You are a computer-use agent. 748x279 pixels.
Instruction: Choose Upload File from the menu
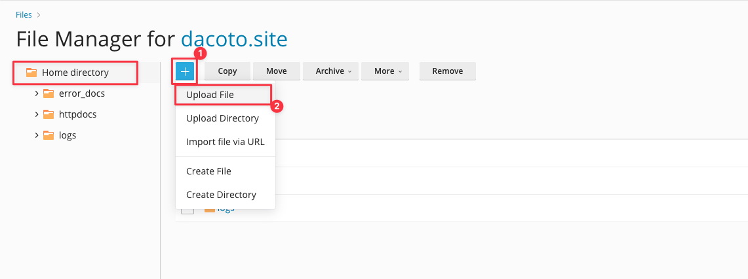(210, 95)
